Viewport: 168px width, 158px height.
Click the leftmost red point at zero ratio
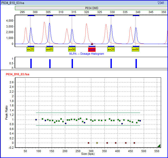click(88, 143)
